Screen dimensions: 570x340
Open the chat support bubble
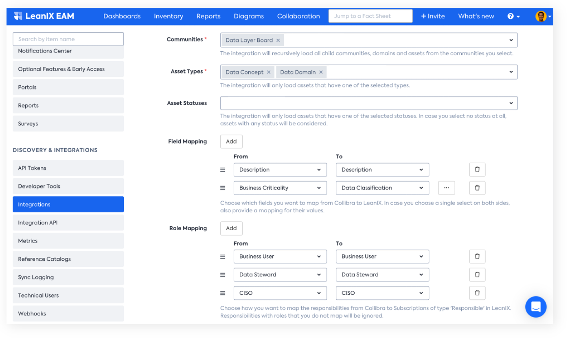[536, 307]
